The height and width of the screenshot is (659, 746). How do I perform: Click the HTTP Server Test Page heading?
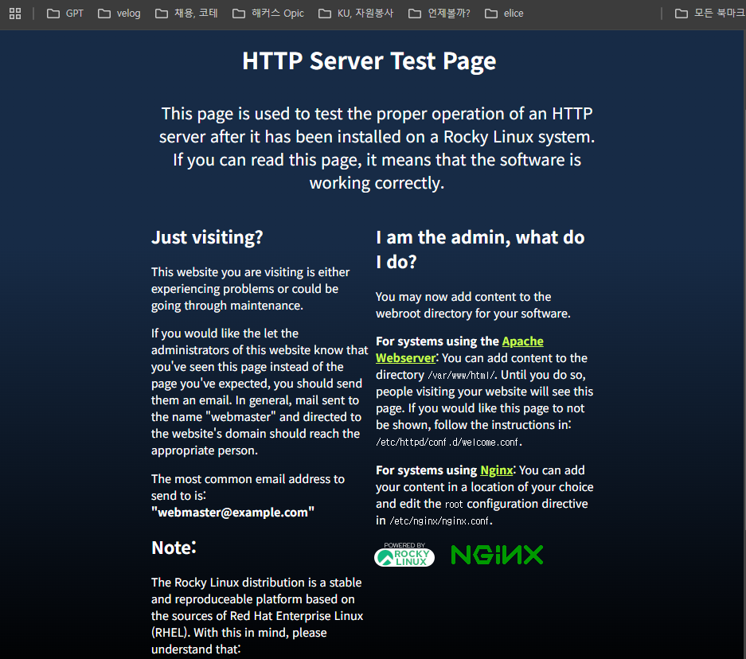369,60
